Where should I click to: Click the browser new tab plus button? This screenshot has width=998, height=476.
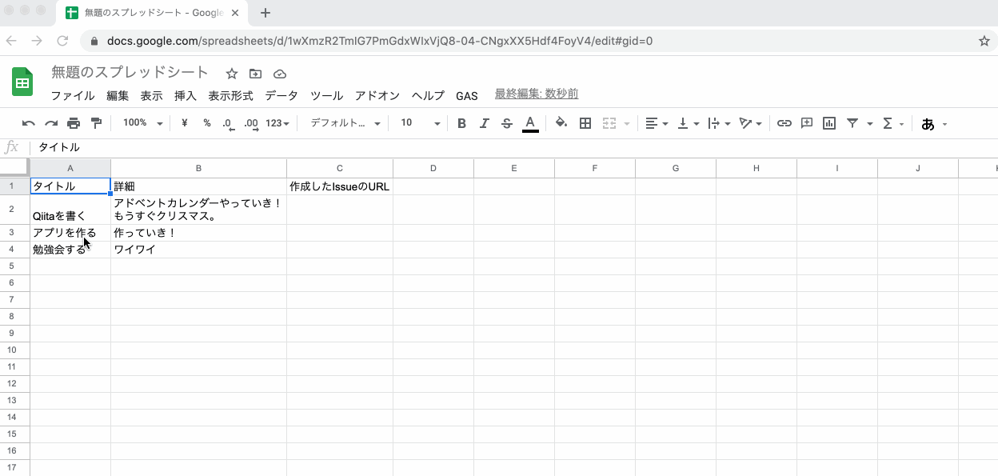265,13
